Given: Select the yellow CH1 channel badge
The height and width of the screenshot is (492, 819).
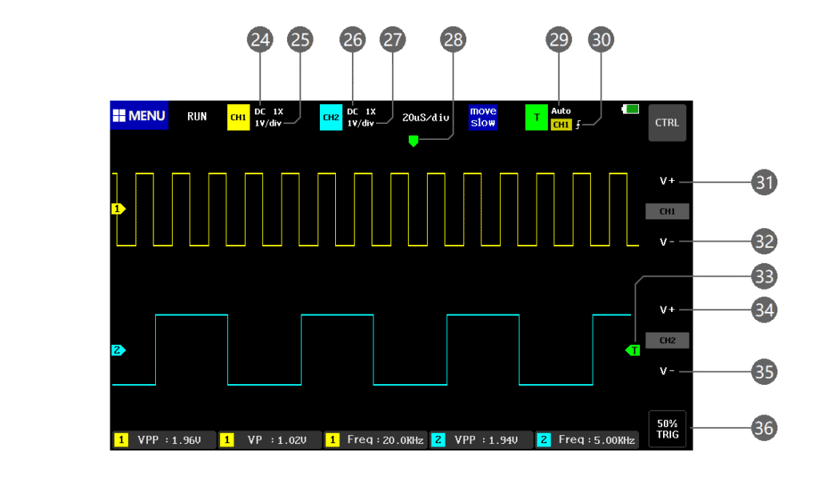Looking at the screenshot, I should [x=238, y=118].
